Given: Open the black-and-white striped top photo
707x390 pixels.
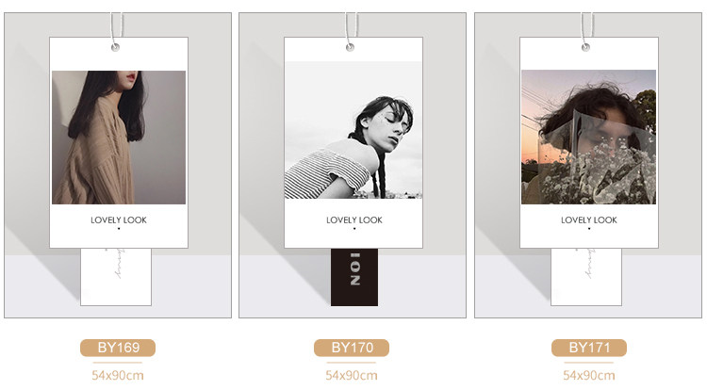Looking at the screenshot, I should pos(353,130).
